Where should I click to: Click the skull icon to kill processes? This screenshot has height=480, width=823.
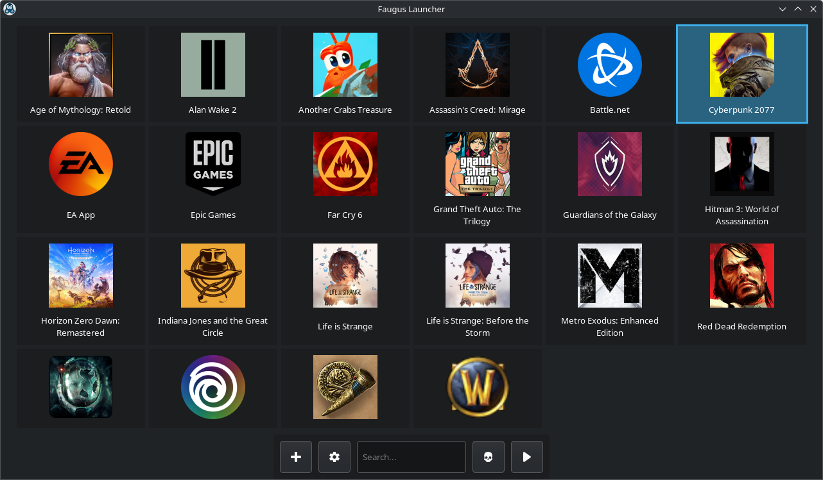click(488, 457)
